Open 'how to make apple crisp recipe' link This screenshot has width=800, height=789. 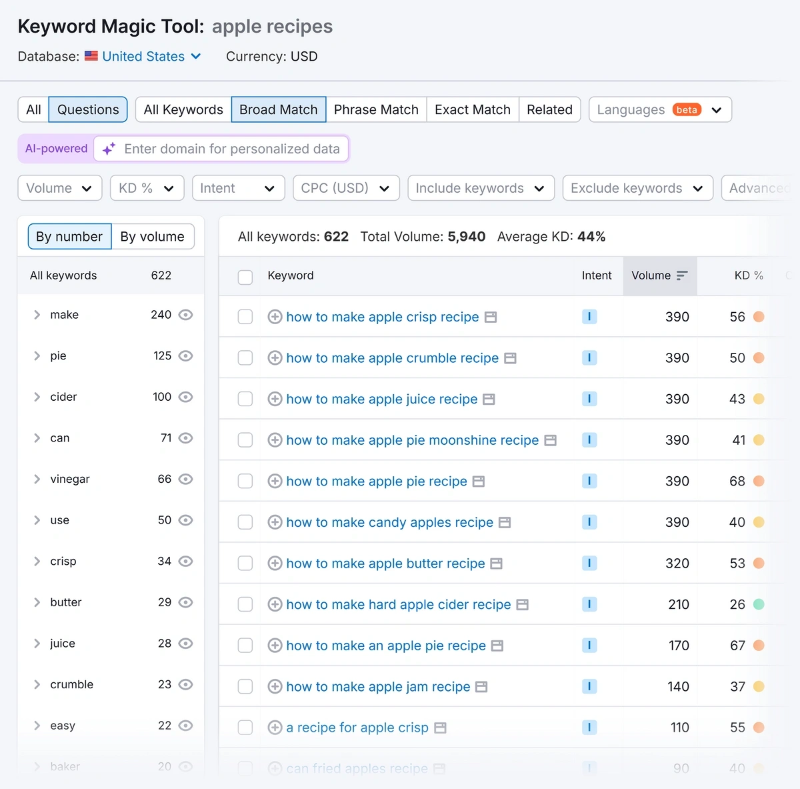(x=383, y=317)
